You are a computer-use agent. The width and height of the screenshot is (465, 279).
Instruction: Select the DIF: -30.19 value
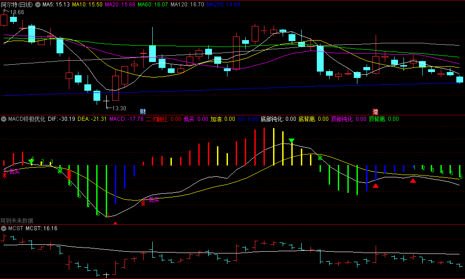point(62,119)
